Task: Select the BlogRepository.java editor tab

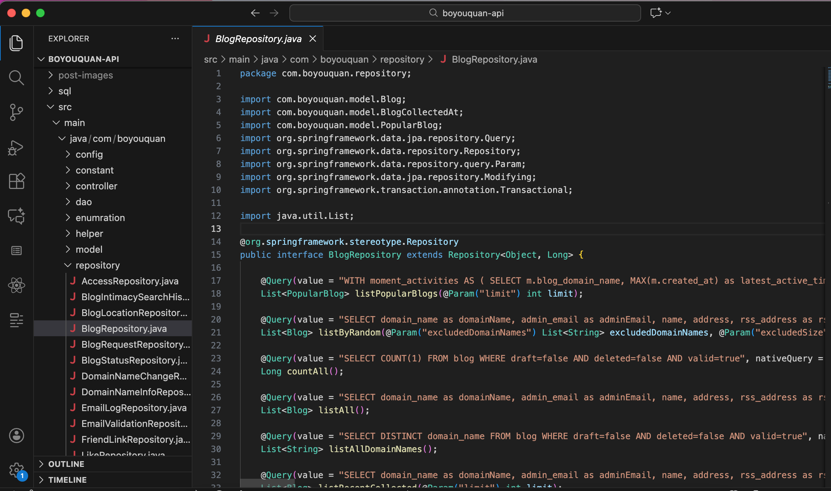Action: pyautogui.click(x=258, y=39)
